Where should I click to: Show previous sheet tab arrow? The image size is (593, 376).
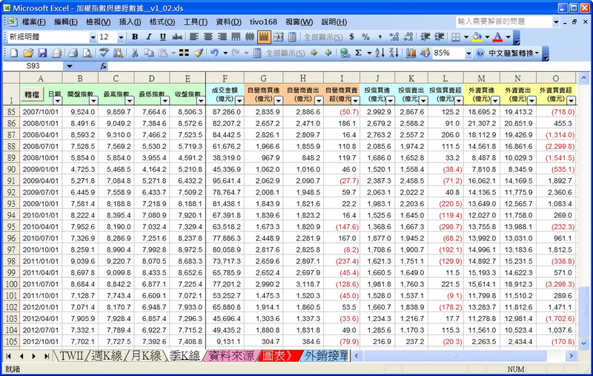(21, 356)
